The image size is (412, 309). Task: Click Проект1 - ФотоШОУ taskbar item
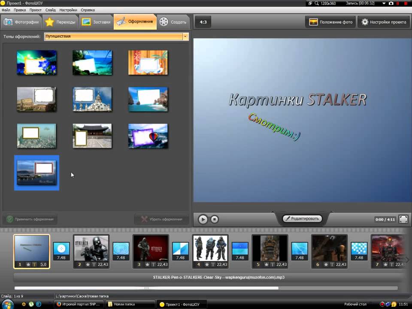coord(182,304)
